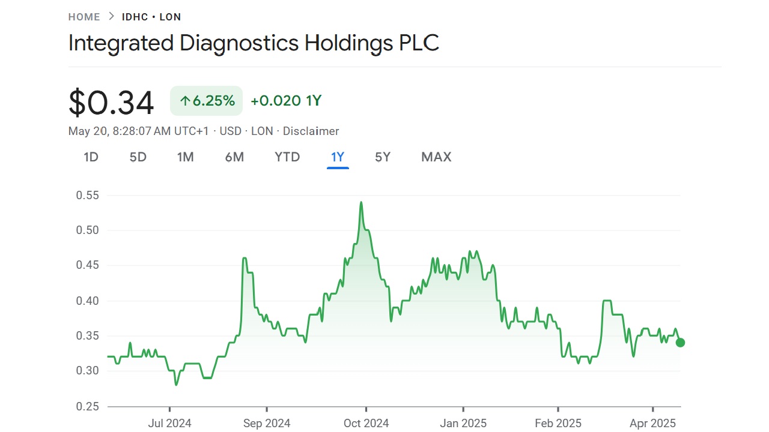Viewport: 769px width, 432px height.
Task: Switch to the 1D timeframe tab
Action: point(91,157)
